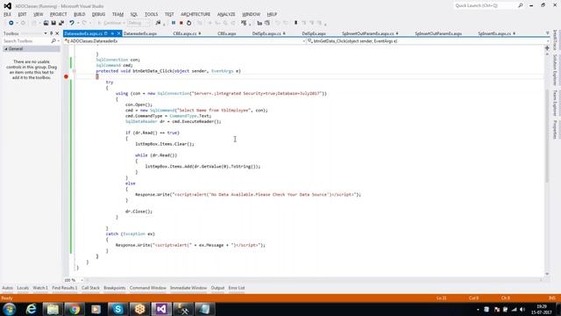
Task: Open the Error List tab
Action: (x=237, y=288)
